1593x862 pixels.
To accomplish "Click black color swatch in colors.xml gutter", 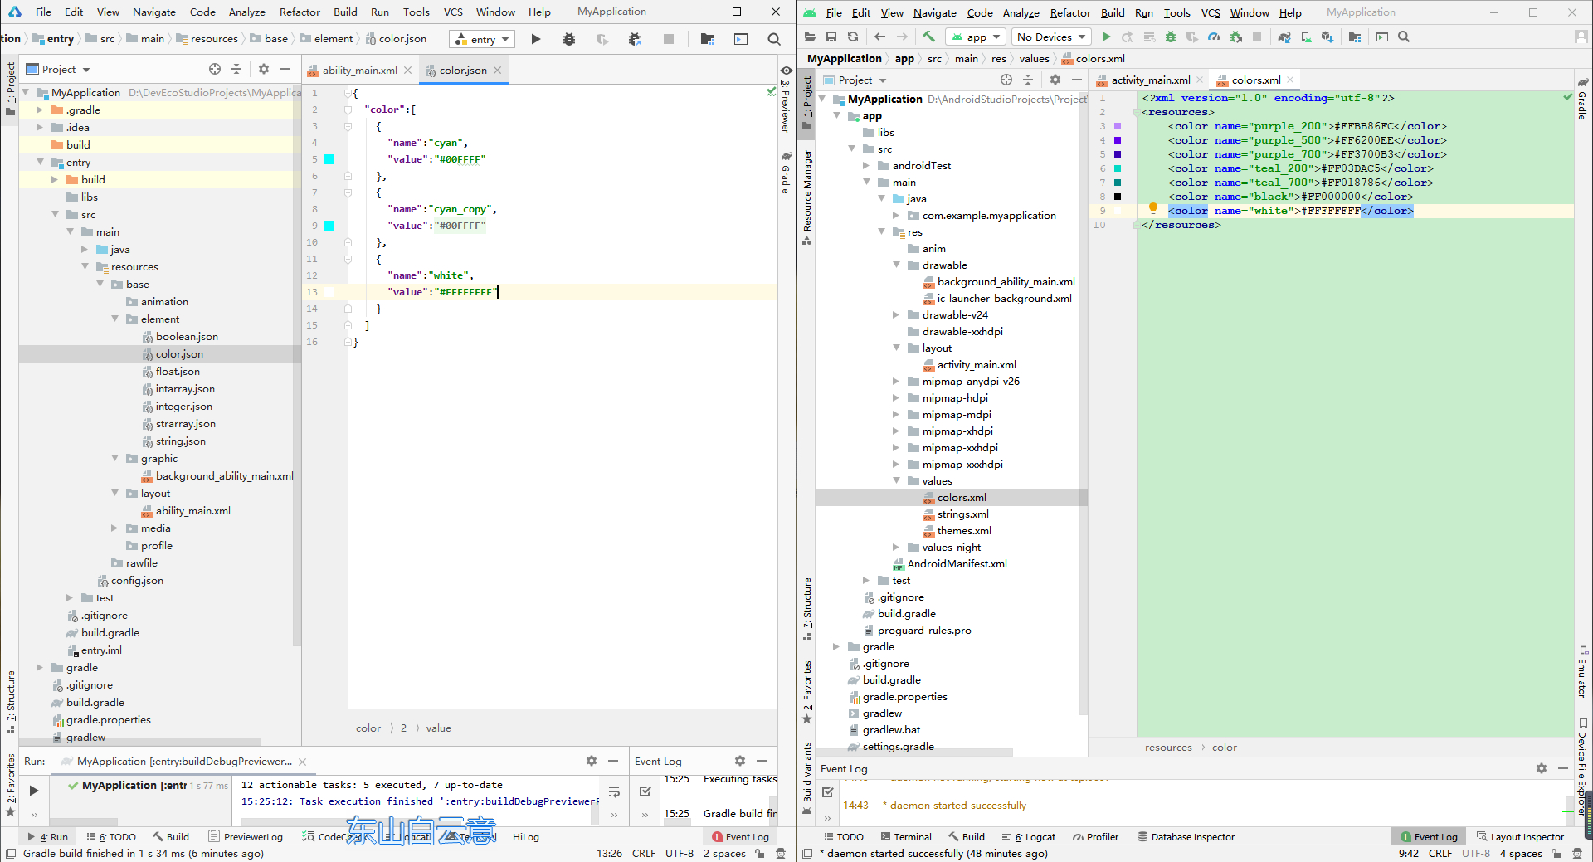I will 1118,197.
